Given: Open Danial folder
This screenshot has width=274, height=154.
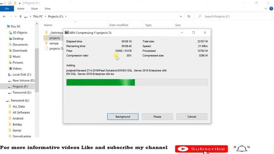Looking at the screenshot, I should point(17,130).
